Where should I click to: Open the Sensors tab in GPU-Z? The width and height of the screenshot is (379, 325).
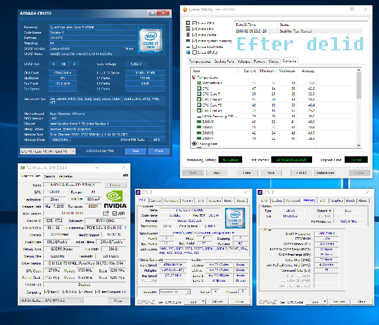(x=50, y=176)
